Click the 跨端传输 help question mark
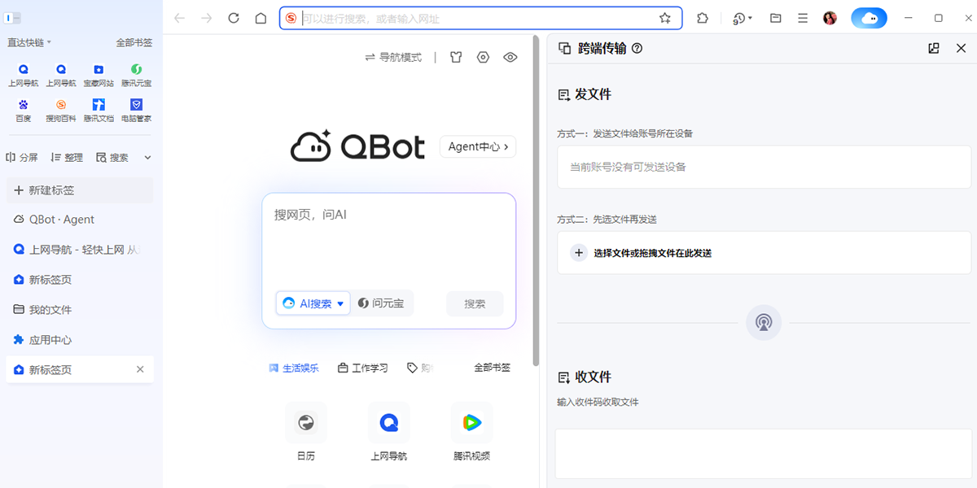The height and width of the screenshot is (488, 977). [x=637, y=48]
